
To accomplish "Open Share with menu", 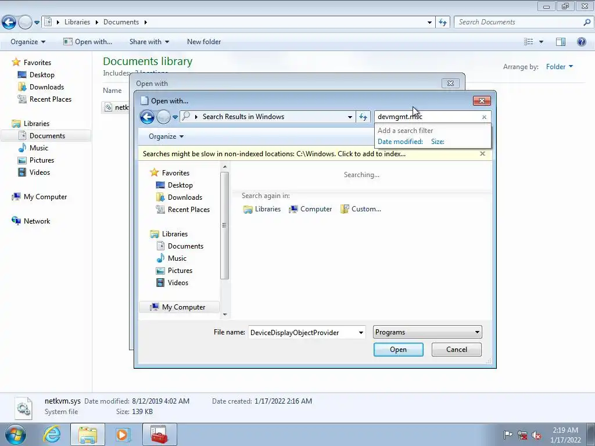I will [x=149, y=42].
